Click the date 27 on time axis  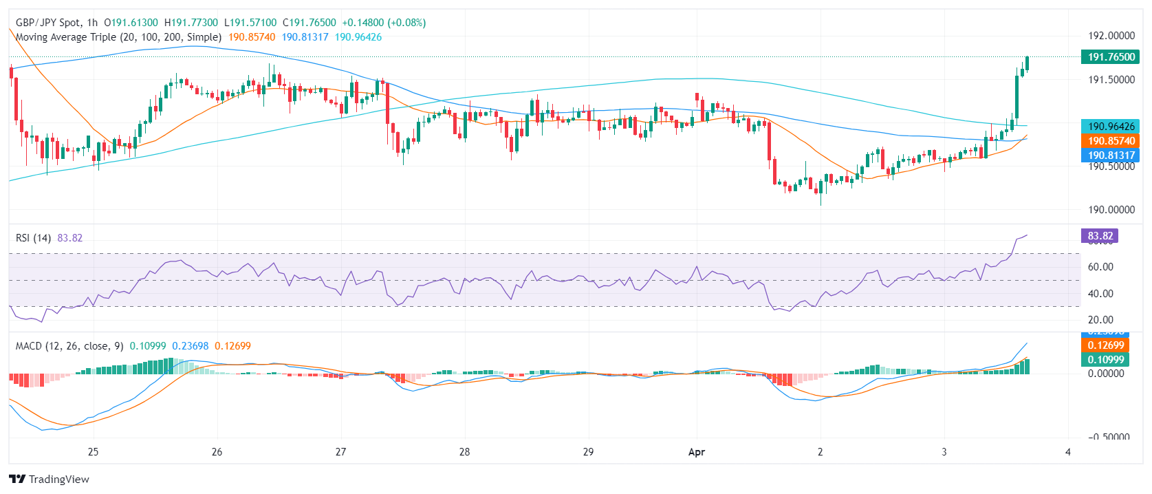tap(340, 452)
